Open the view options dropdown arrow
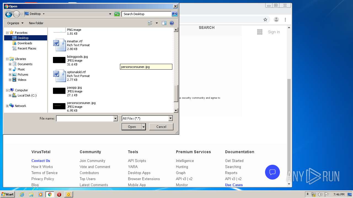The width and height of the screenshot is (353, 198). coord(157,23)
